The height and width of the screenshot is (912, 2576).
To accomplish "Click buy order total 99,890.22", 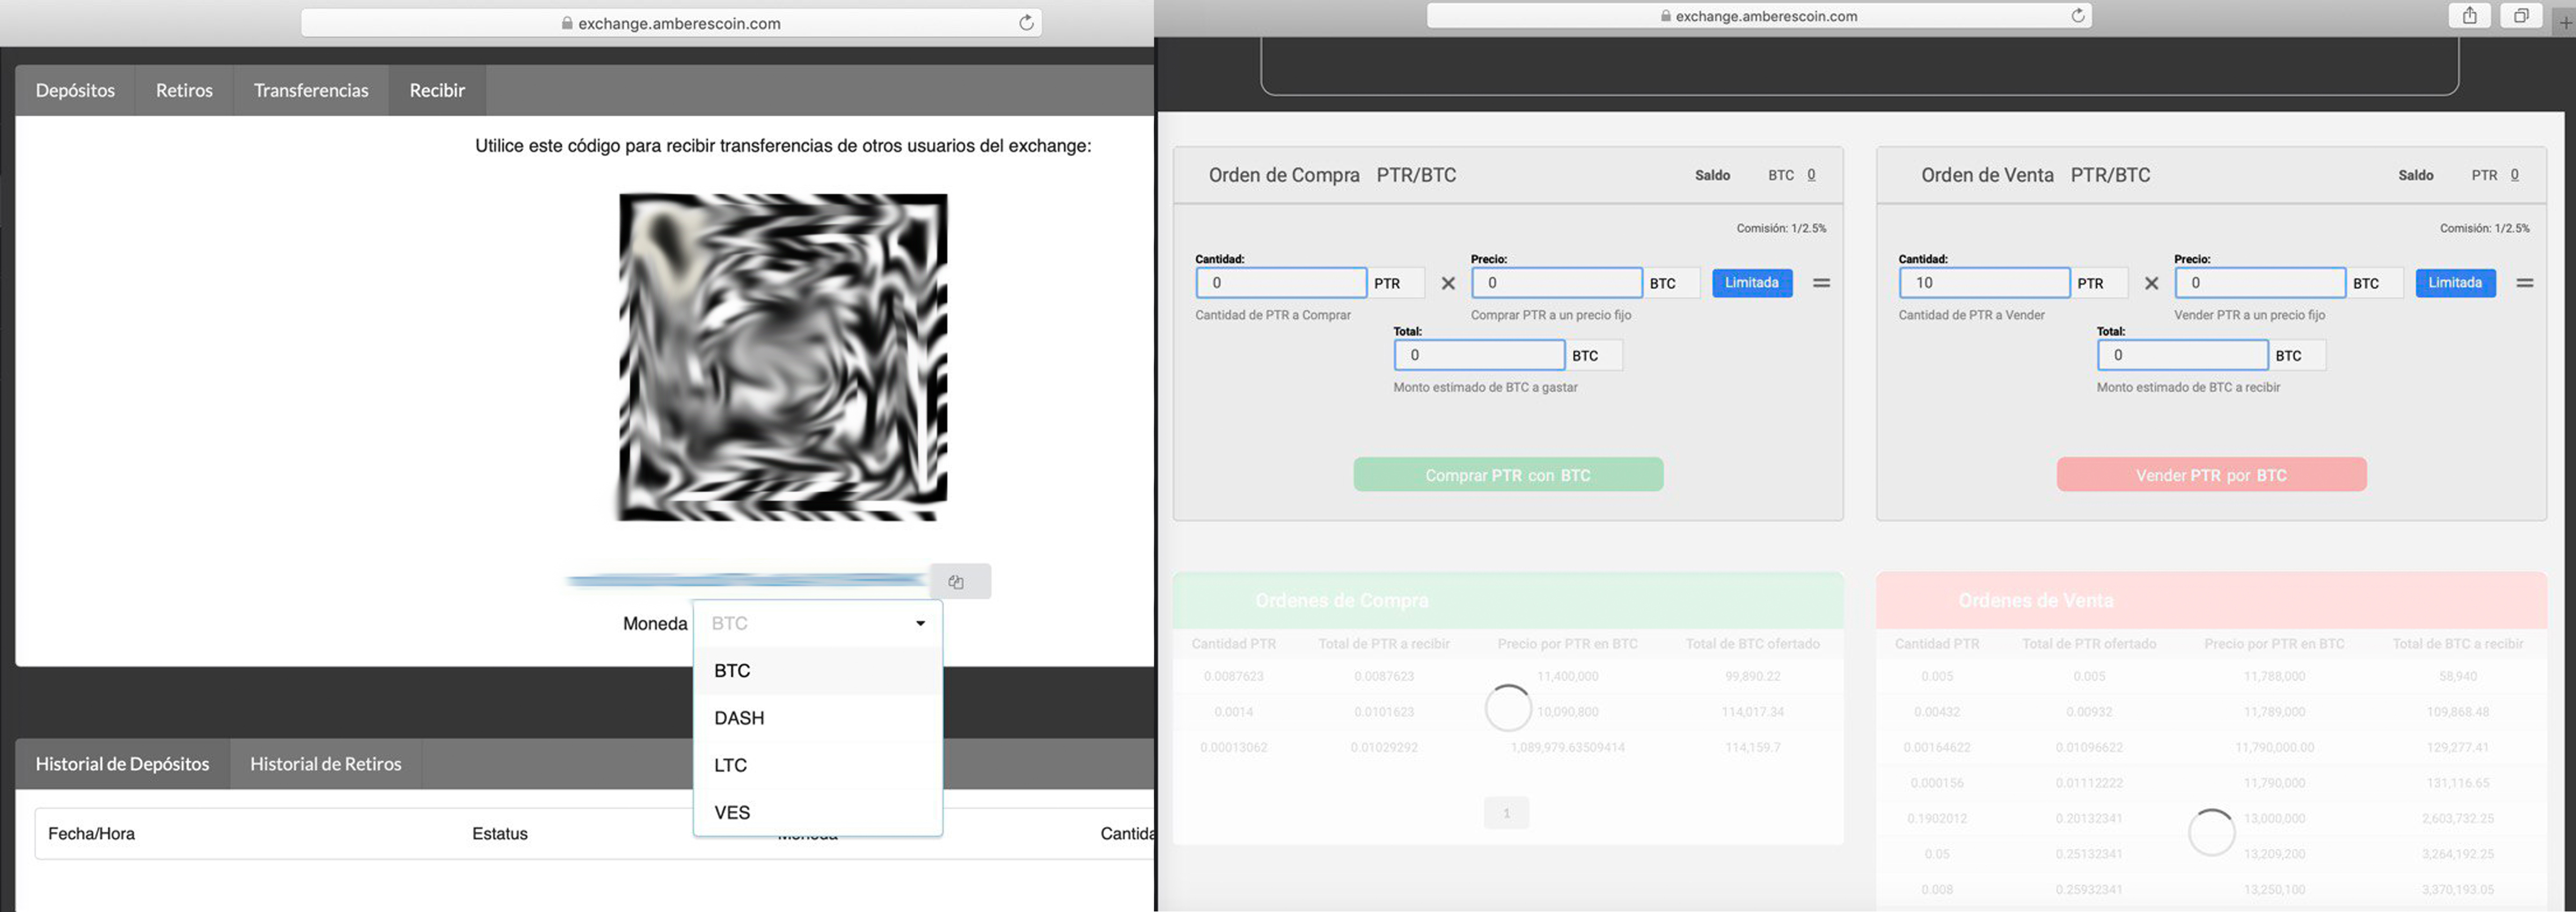I will coord(1753,677).
